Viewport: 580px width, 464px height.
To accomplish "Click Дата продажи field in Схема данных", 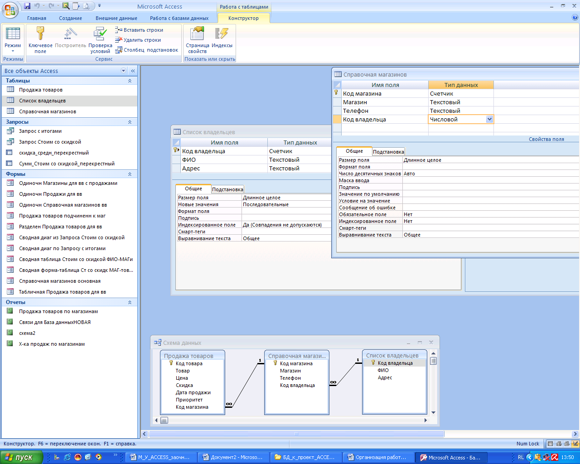I will [193, 392].
